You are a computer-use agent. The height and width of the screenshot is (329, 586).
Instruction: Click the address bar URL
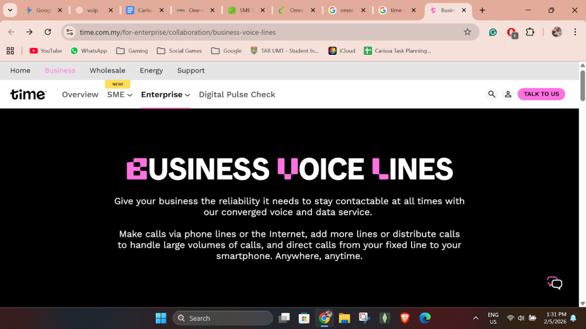point(177,33)
